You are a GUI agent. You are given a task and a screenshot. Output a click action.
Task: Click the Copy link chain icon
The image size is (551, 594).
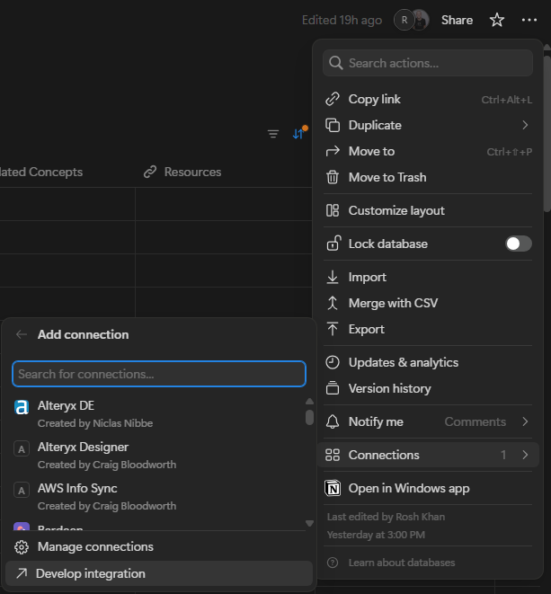(333, 99)
